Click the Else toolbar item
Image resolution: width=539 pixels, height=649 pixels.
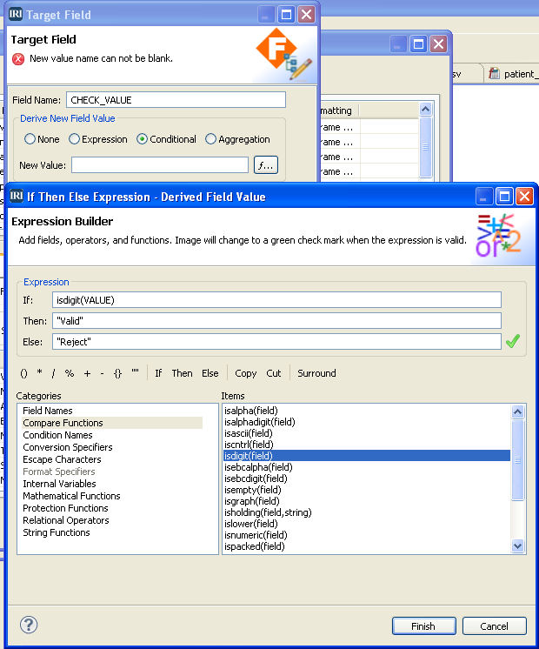click(210, 373)
